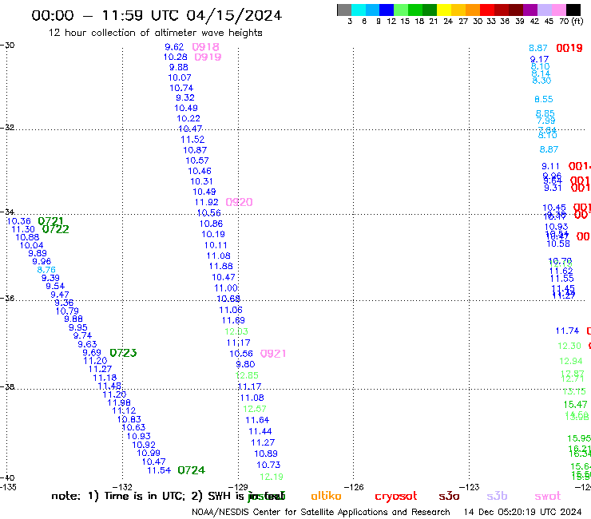The height and width of the screenshot is (519, 591).
Task: Click the light blue value 8.55
Action: pyautogui.click(x=544, y=99)
